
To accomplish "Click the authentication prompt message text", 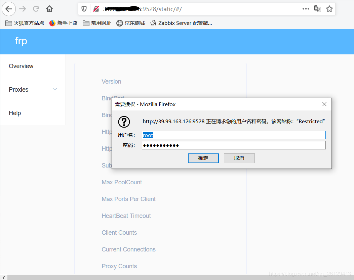I will pos(234,122).
